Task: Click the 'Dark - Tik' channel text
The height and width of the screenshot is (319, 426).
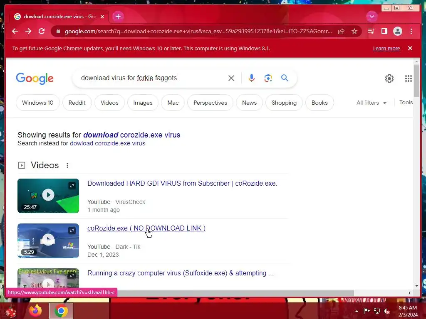Action: (128, 247)
